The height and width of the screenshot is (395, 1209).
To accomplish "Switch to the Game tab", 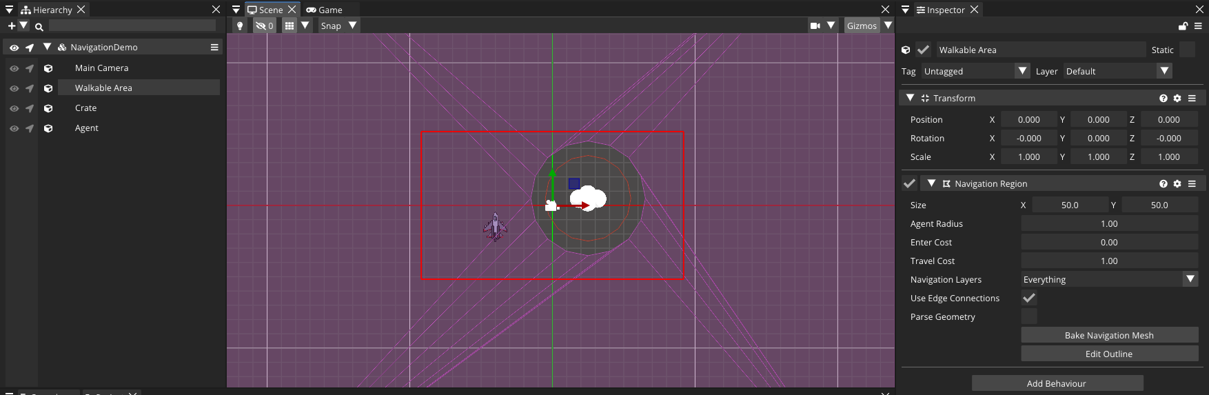I will pyautogui.click(x=324, y=10).
